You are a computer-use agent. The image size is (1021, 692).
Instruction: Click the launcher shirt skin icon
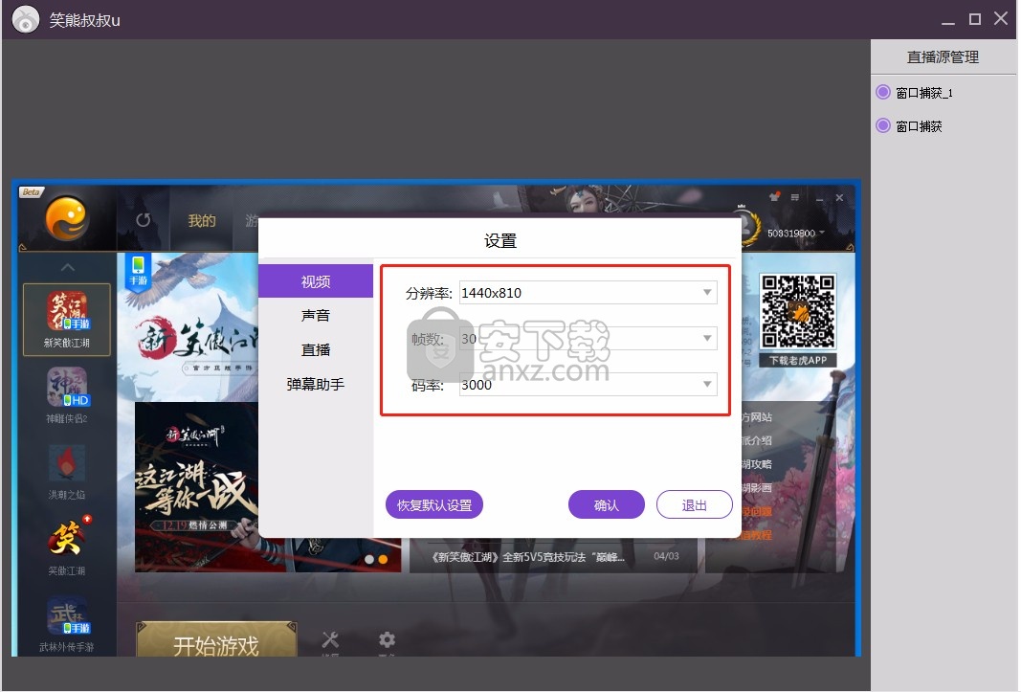(774, 197)
